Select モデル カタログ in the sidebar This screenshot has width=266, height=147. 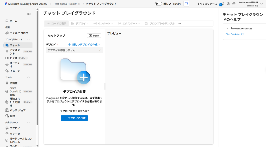pyautogui.click(x=18, y=33)
